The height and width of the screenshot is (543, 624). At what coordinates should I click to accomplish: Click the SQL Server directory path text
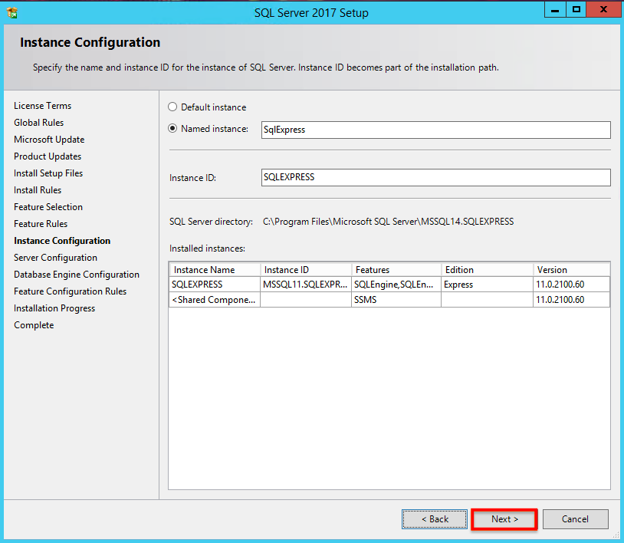pos(389,222)
